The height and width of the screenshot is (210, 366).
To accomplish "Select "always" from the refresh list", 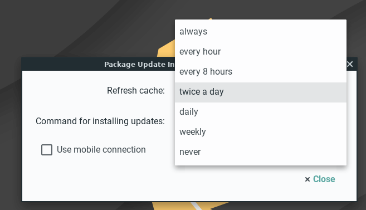I will pos(261,32).
